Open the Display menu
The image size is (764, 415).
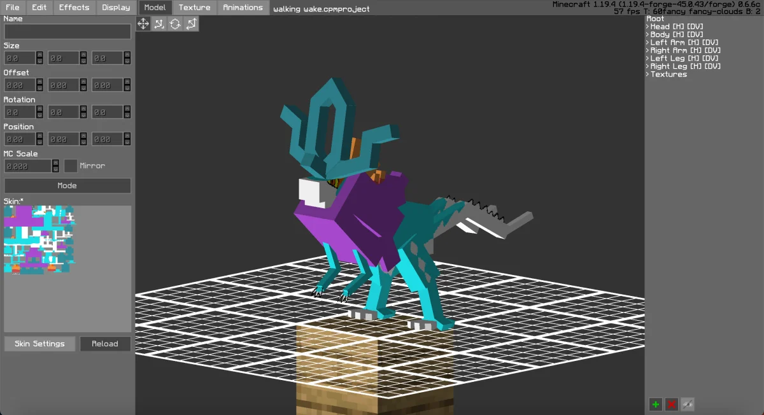[116, 8]
